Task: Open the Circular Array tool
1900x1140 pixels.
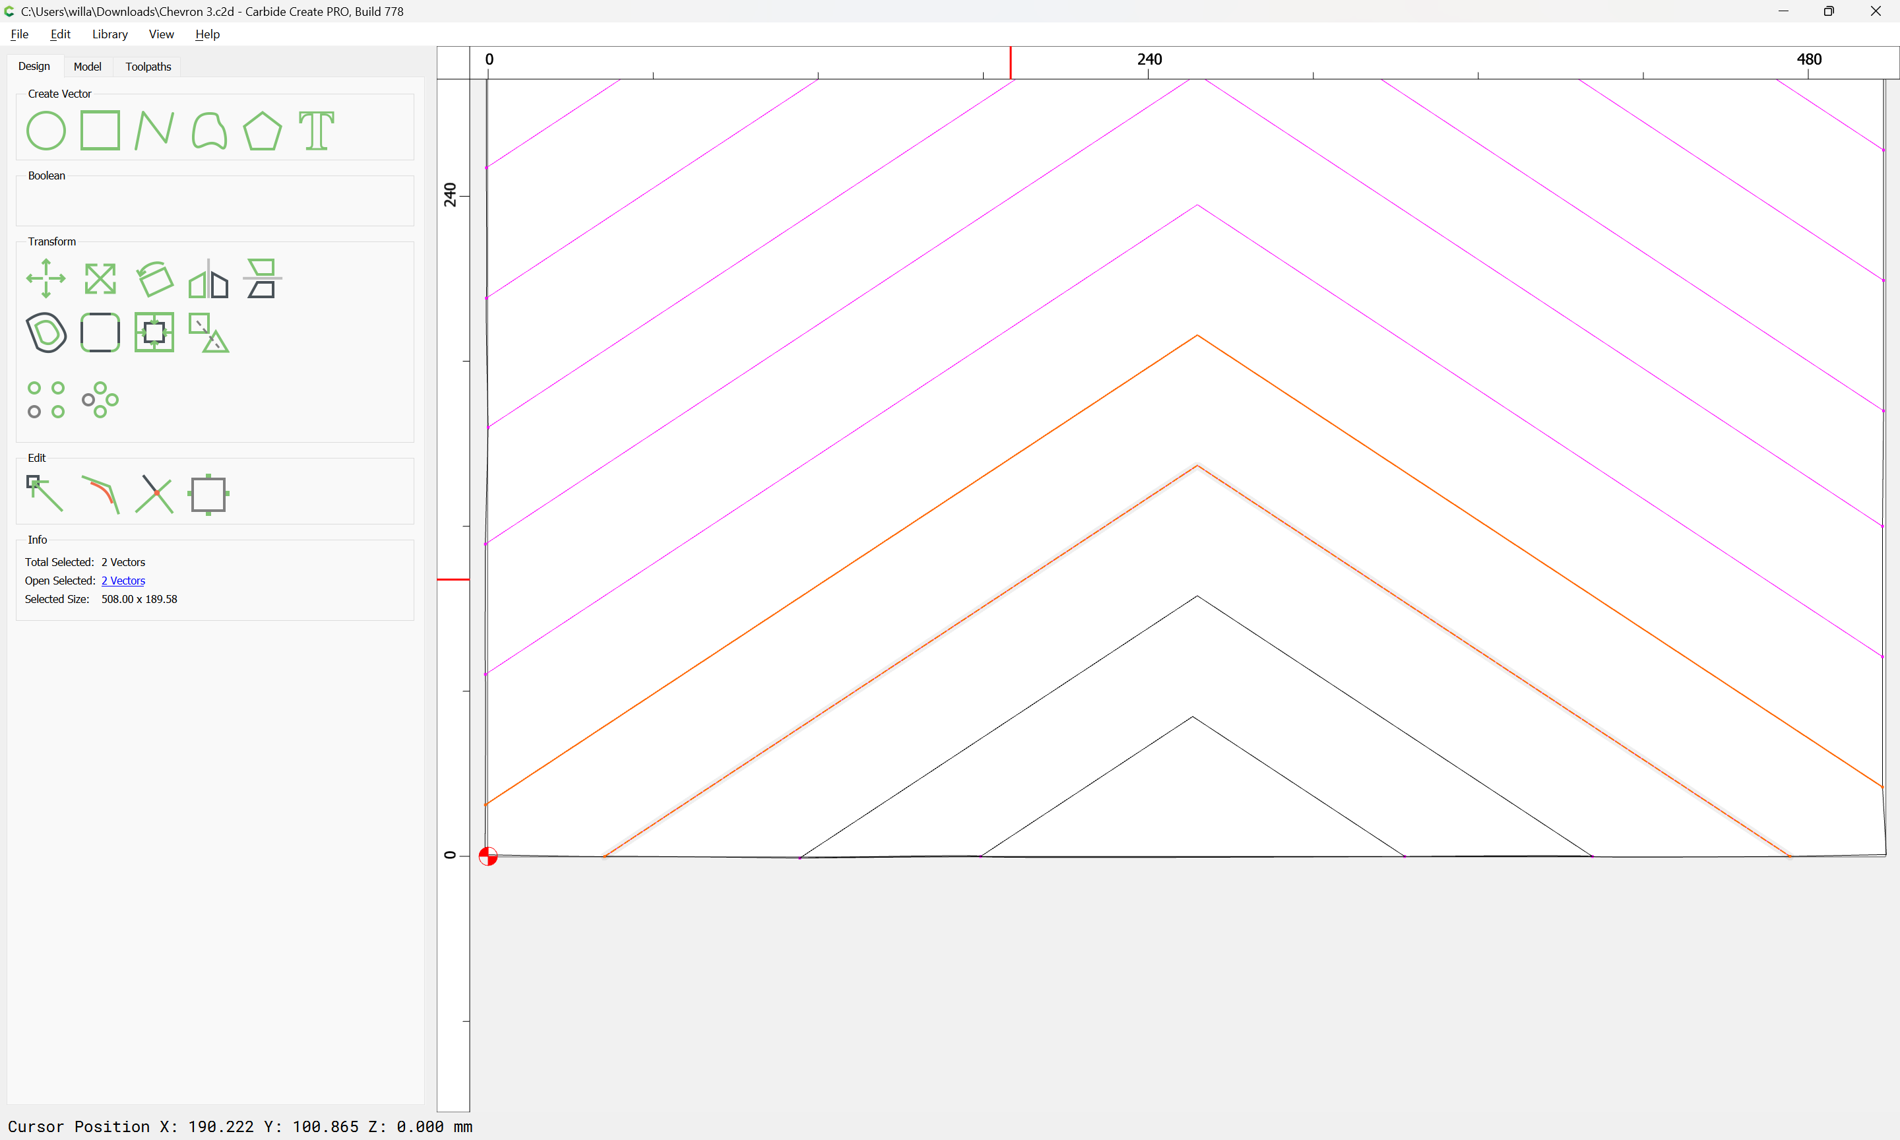Action: click(x=100, y=399)
